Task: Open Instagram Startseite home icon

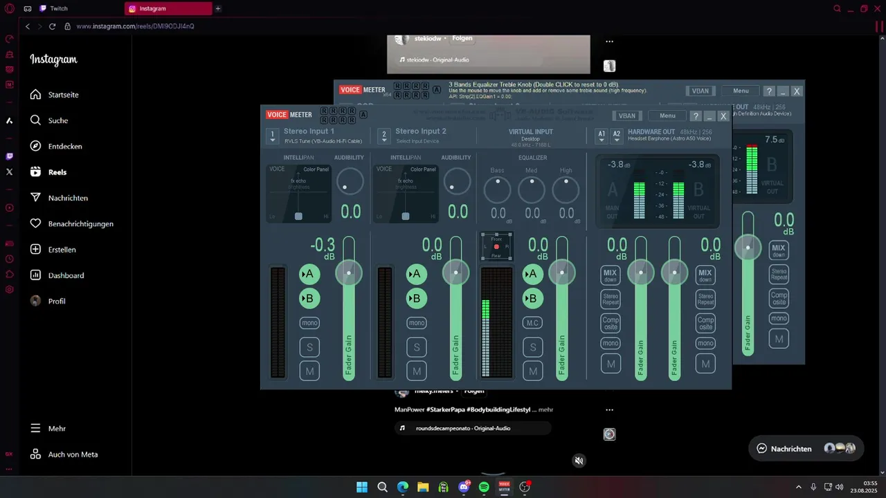Action: (x=36, y=95)
